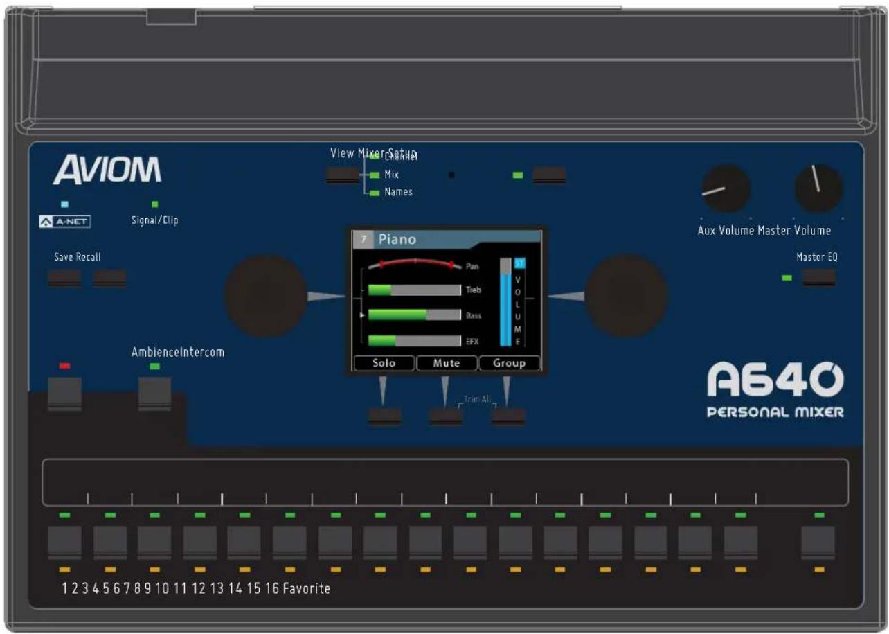Push the hardware button under Group
This screenshot has height=634, width=889.
click(x=508, y=416)
